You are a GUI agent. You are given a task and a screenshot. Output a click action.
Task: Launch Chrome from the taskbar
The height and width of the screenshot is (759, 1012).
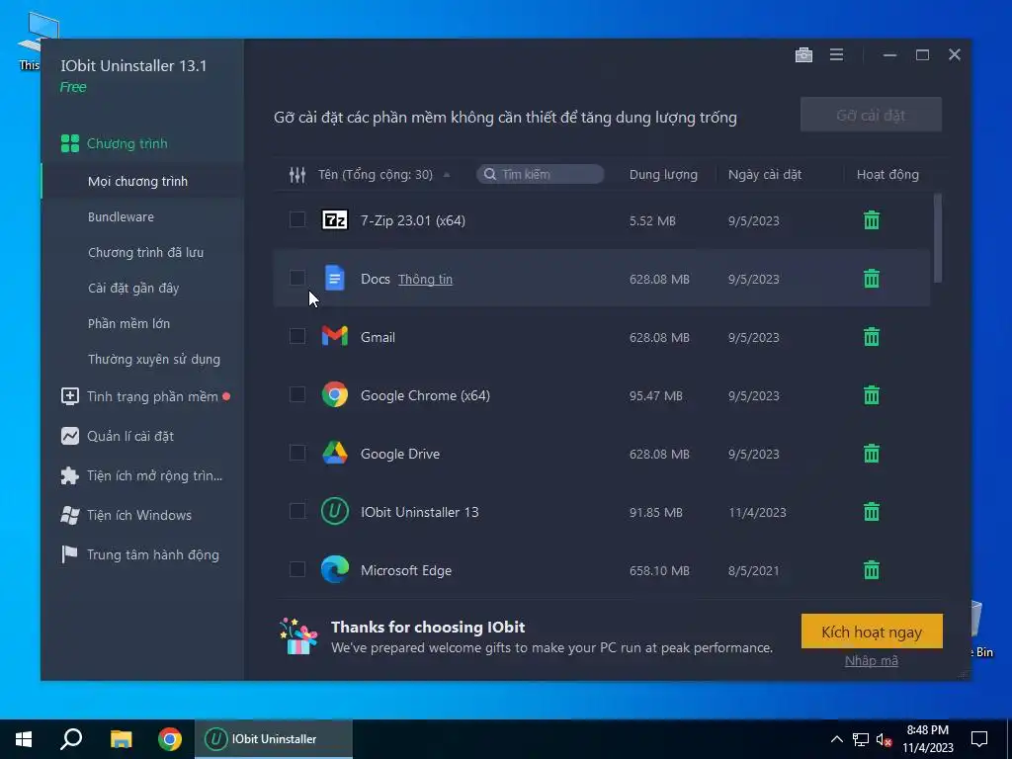tap(170, 739)
